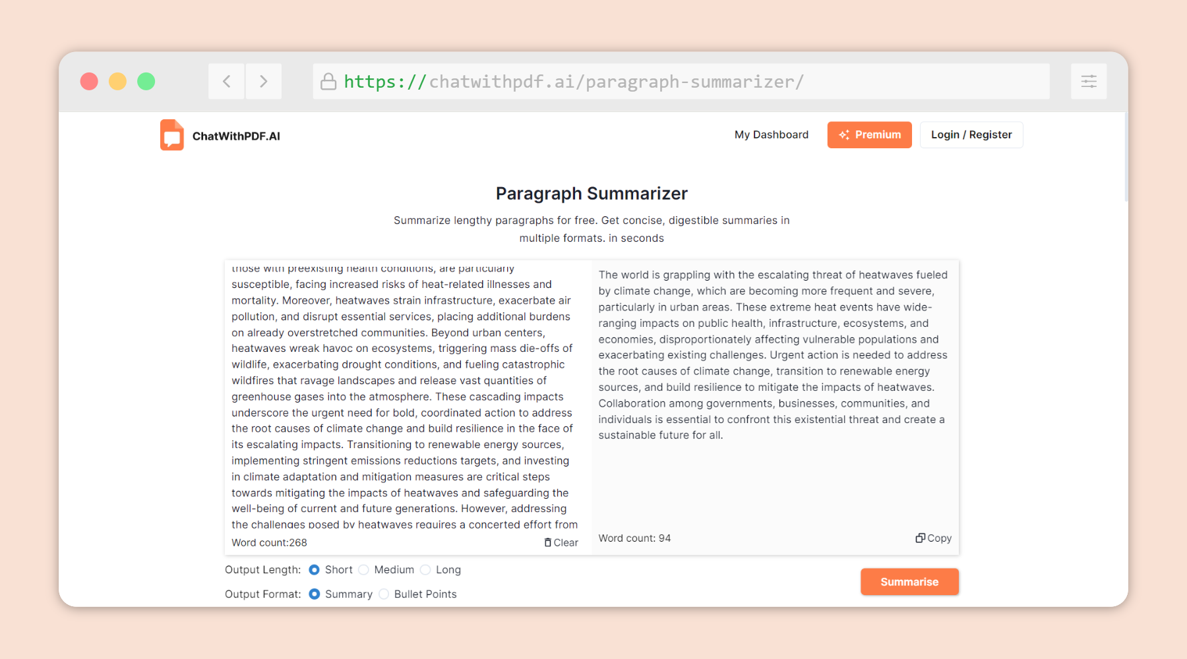
Task: Click the Premium upgrade button
Action: pos(869,134)
